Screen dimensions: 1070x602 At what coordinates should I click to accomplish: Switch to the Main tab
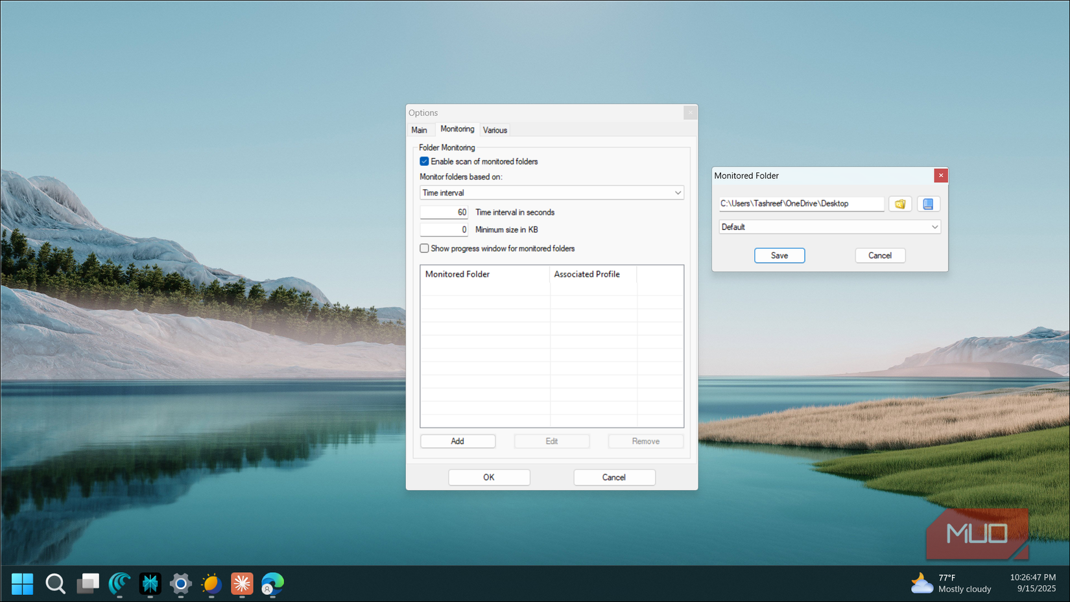coord(420,130)
